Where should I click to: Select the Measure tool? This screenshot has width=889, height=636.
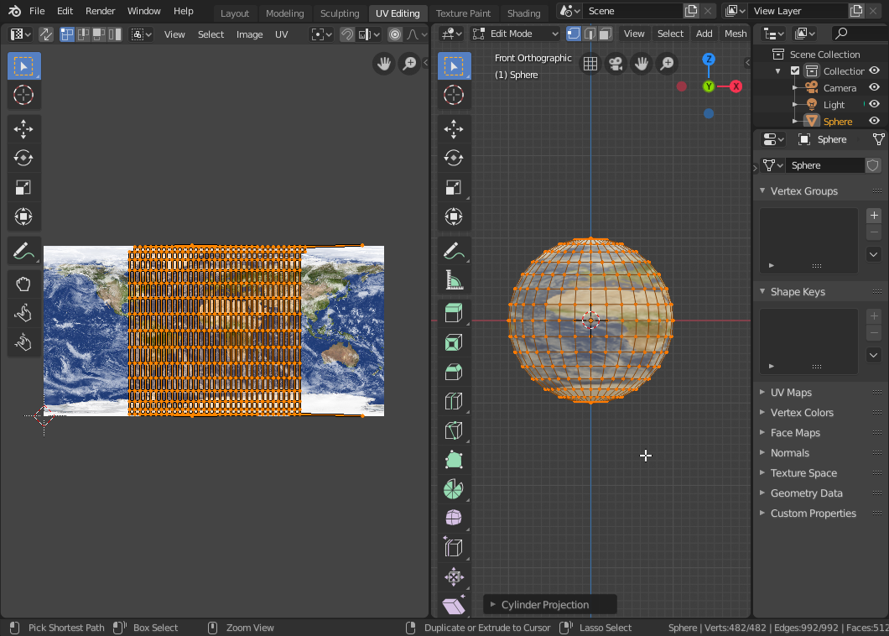click(x=453, y=279)
